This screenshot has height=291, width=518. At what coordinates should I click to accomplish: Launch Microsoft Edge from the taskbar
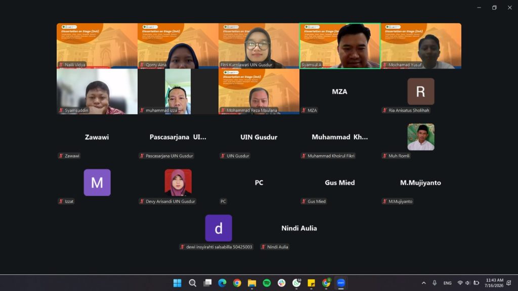[x=223, y=283]
